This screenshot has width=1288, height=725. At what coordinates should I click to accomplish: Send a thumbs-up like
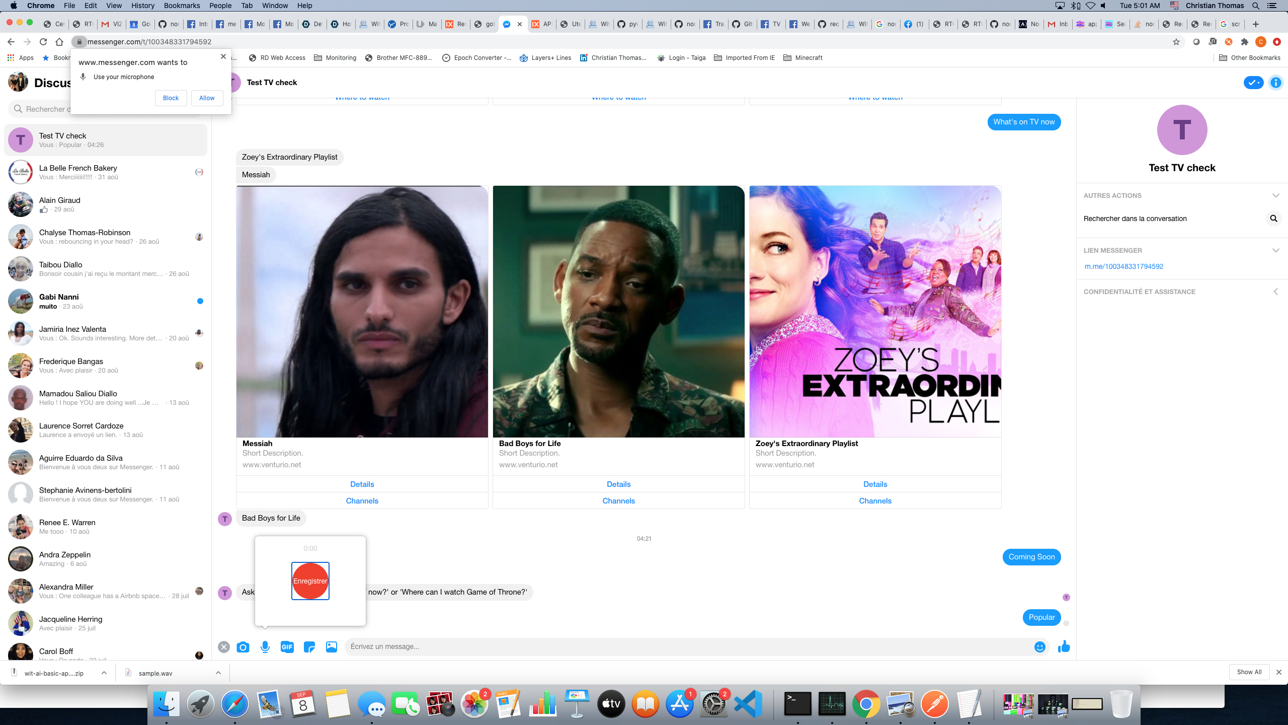coord(1064,646)
